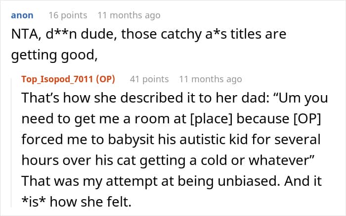
Task: Click the (OP) tag beside Top_Isopod_7011
Action: point(105,79)
